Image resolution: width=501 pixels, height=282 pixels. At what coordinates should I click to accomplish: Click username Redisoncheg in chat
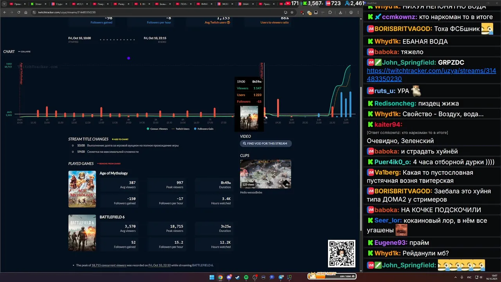click(395, 103)
